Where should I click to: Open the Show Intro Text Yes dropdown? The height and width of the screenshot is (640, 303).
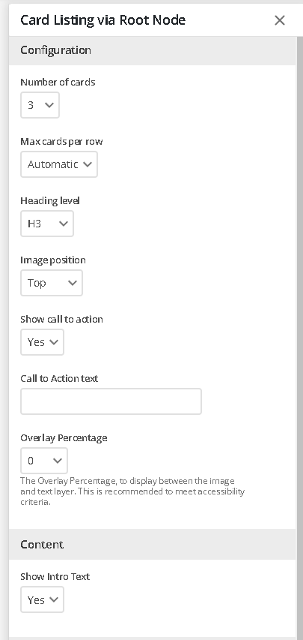pyautogui.click(x=42, y=599)
